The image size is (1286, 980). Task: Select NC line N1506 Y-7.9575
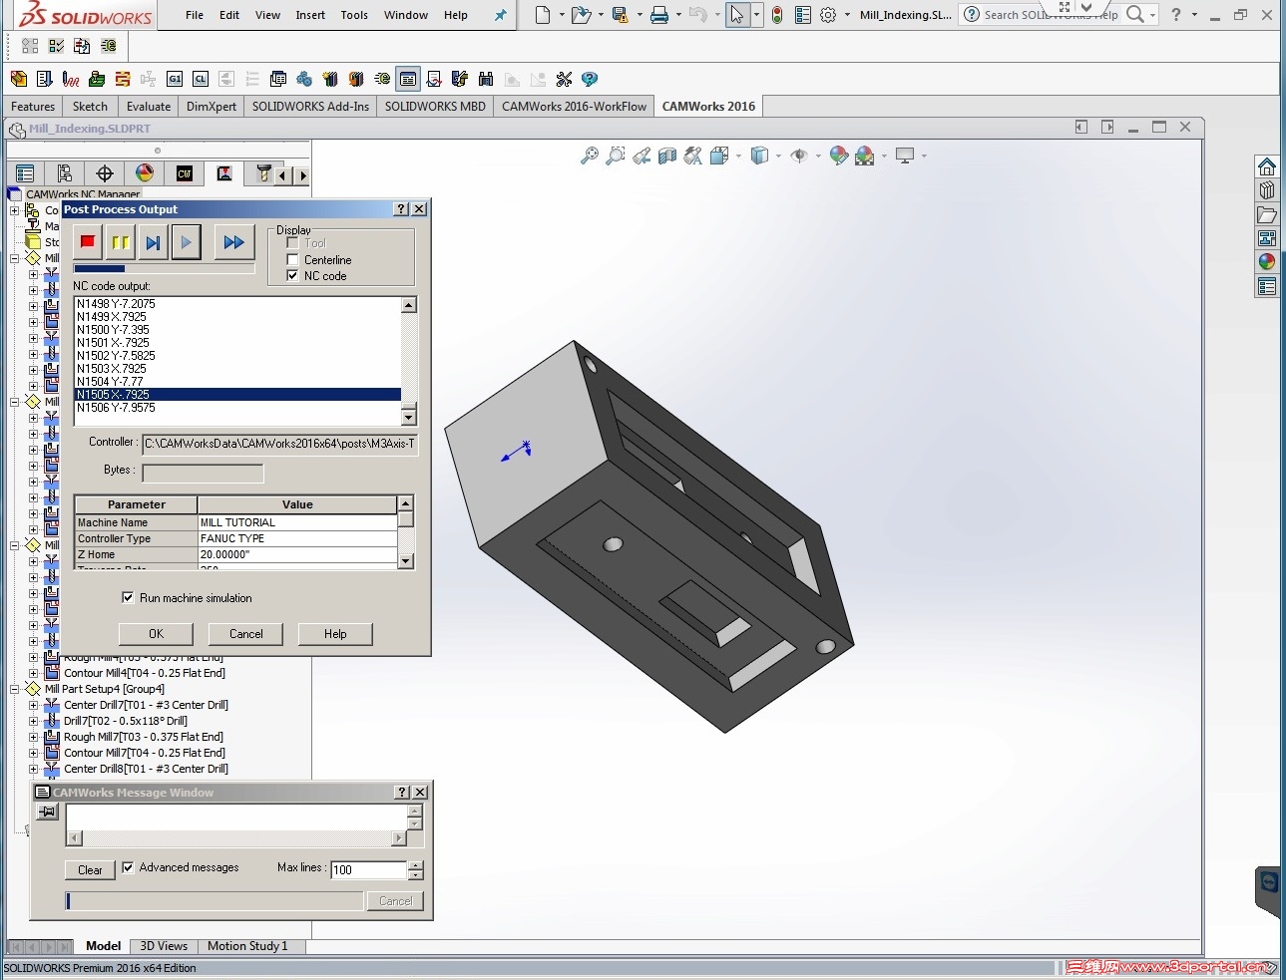237,408
